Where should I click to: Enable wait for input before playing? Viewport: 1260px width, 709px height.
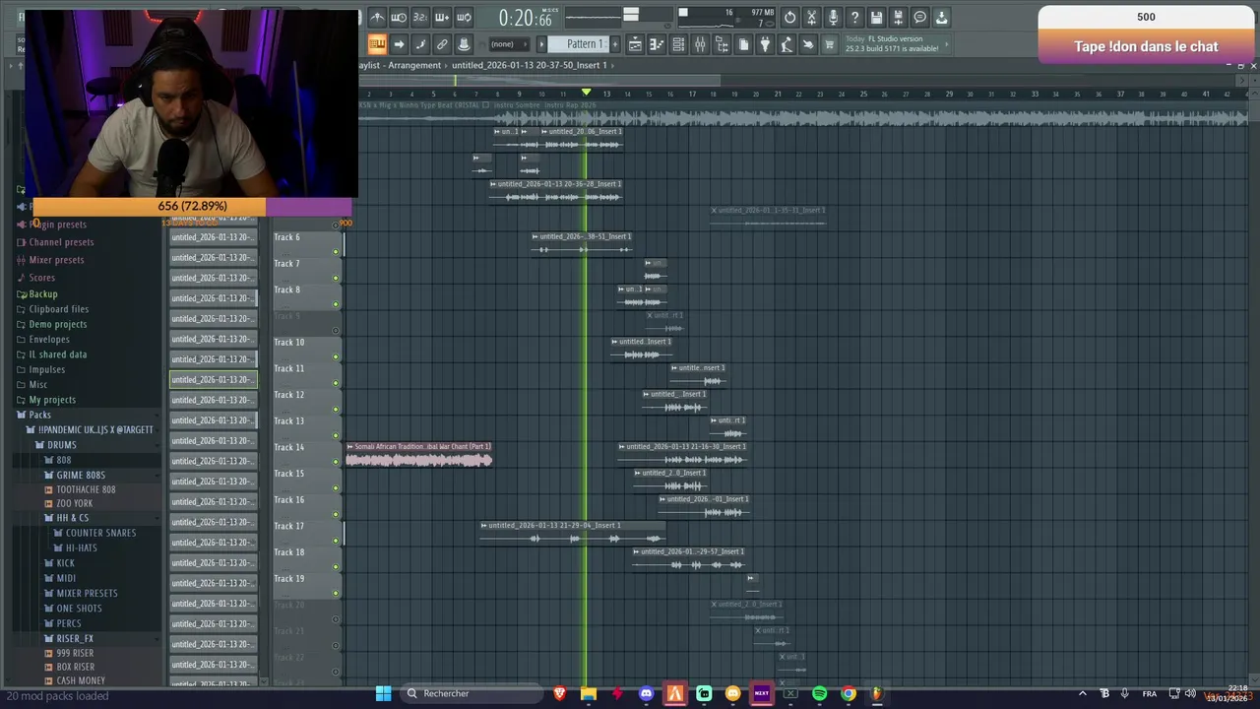(x=399, y=18)
